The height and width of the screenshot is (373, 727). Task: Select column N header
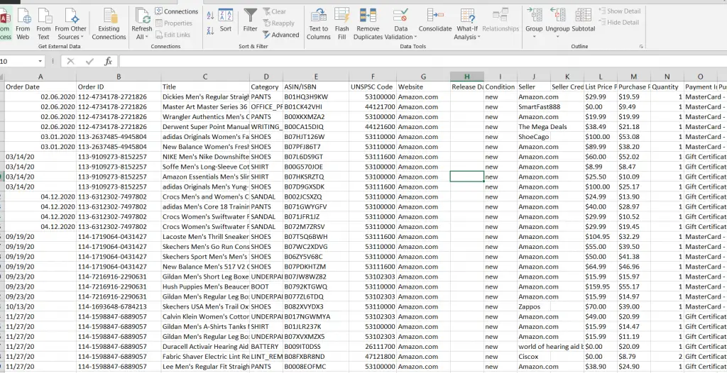[667, 77]
